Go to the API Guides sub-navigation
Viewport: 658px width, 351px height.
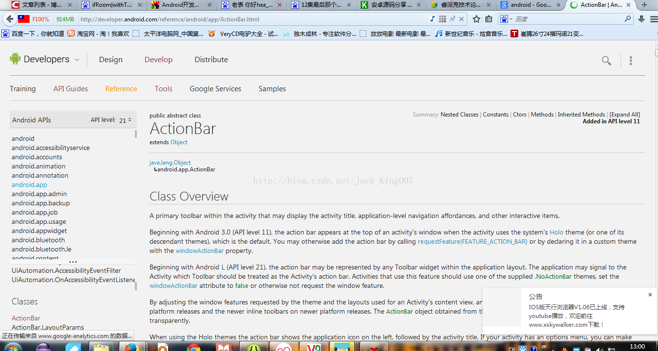(x=71, y=89)
